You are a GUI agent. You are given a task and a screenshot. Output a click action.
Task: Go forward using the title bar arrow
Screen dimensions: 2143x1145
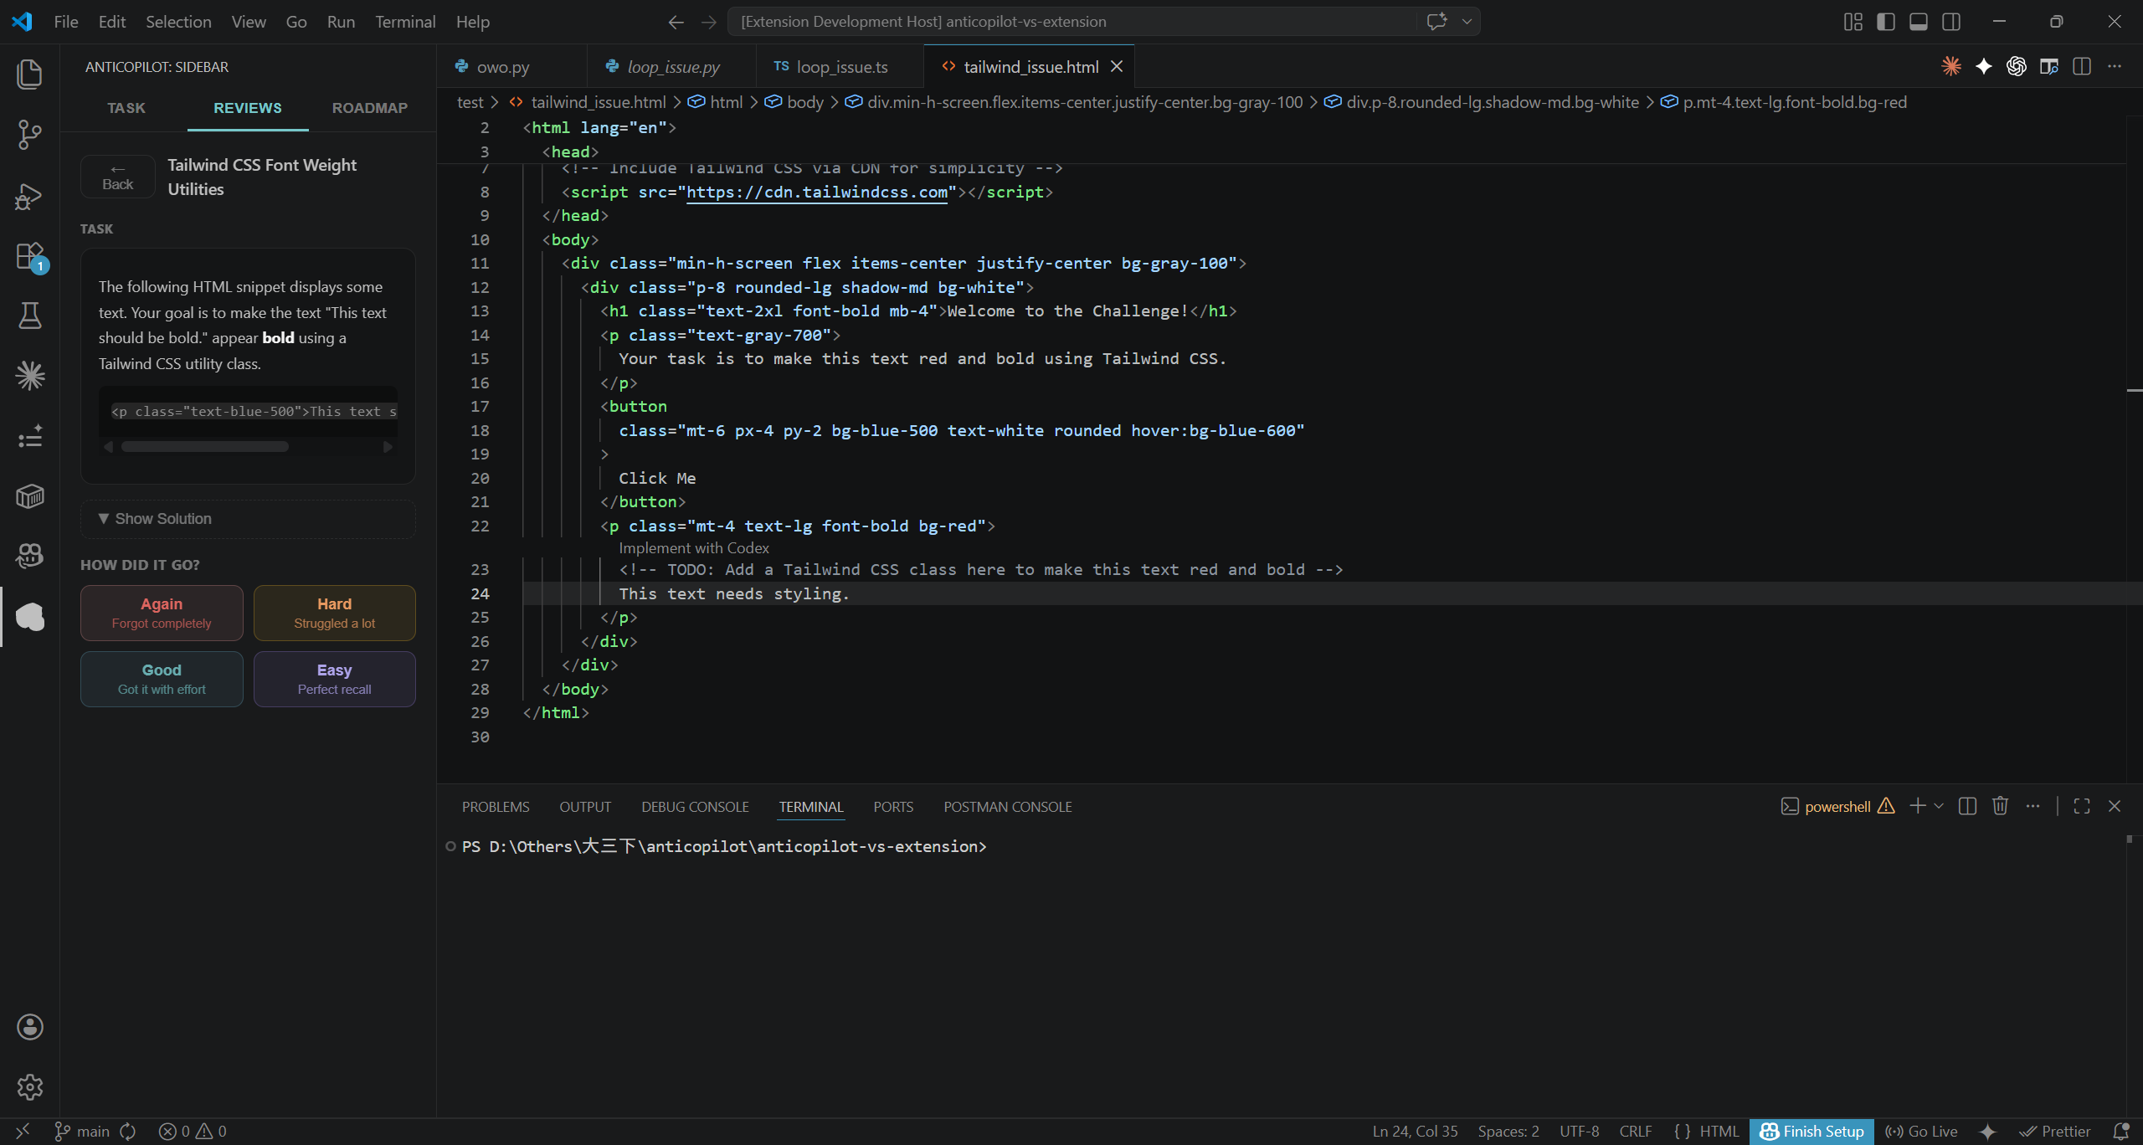[709, 22]
